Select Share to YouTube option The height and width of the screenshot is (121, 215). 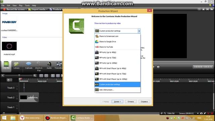point(118,47)
